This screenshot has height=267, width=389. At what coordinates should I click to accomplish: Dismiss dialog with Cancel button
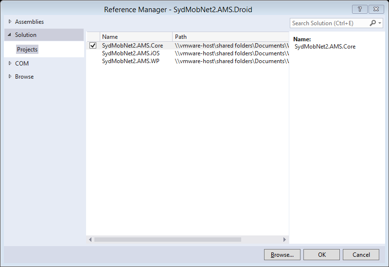click(361, 254)
